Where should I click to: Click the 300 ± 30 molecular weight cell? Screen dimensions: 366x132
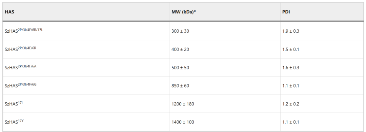(180, 31)
